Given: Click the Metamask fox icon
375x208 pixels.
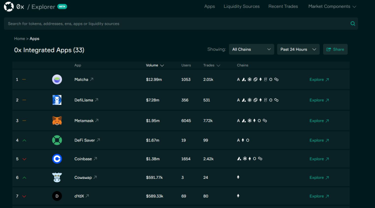Looking at the screenshot, I should (57, 121).
